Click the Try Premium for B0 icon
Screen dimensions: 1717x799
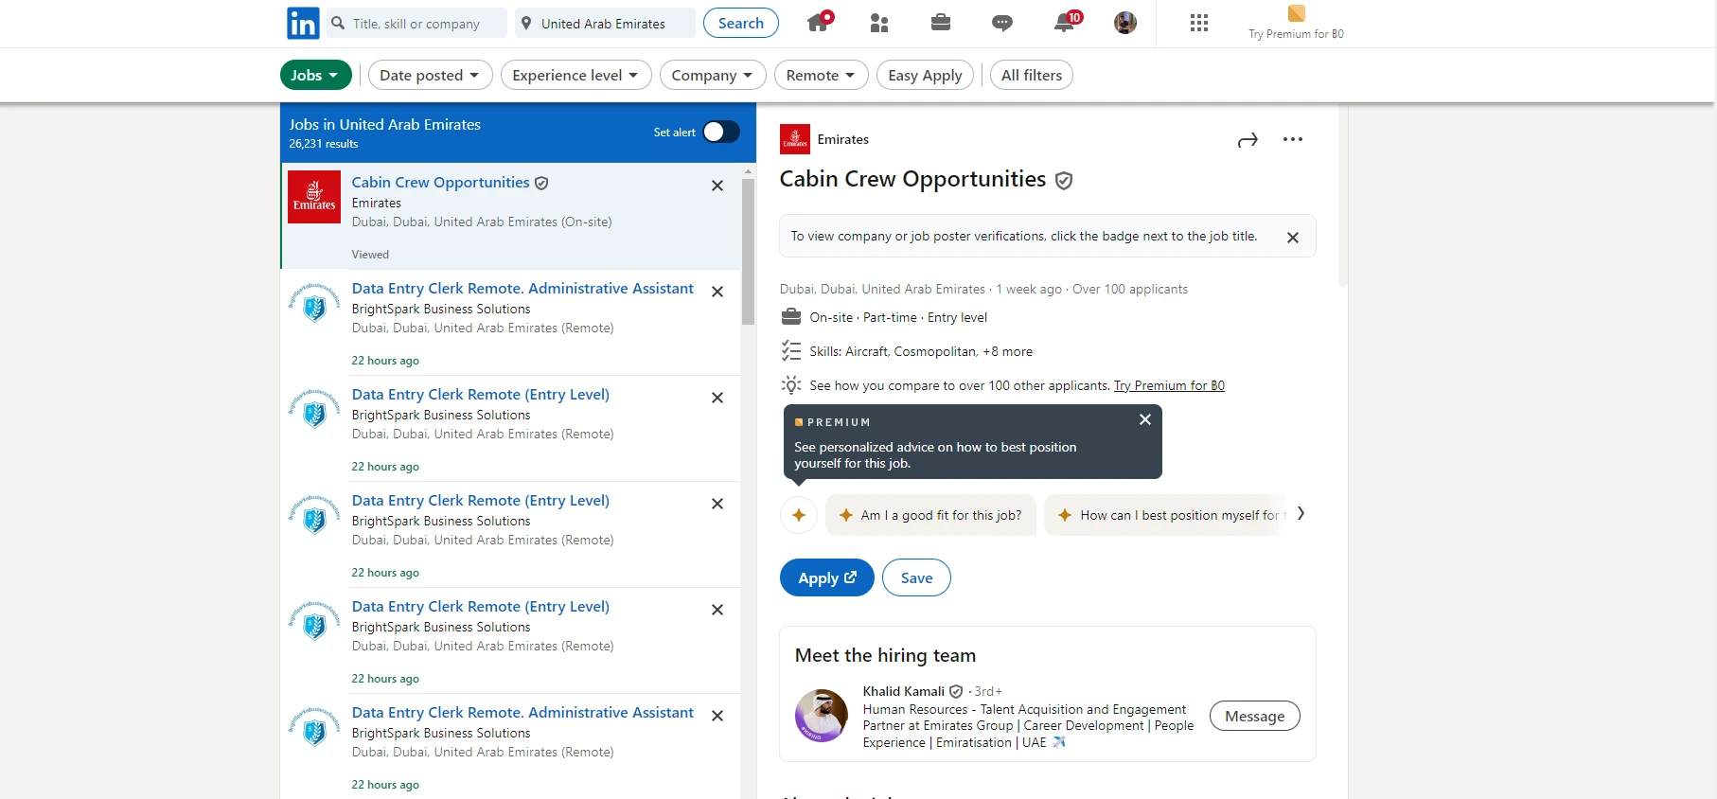(1297, 13)
